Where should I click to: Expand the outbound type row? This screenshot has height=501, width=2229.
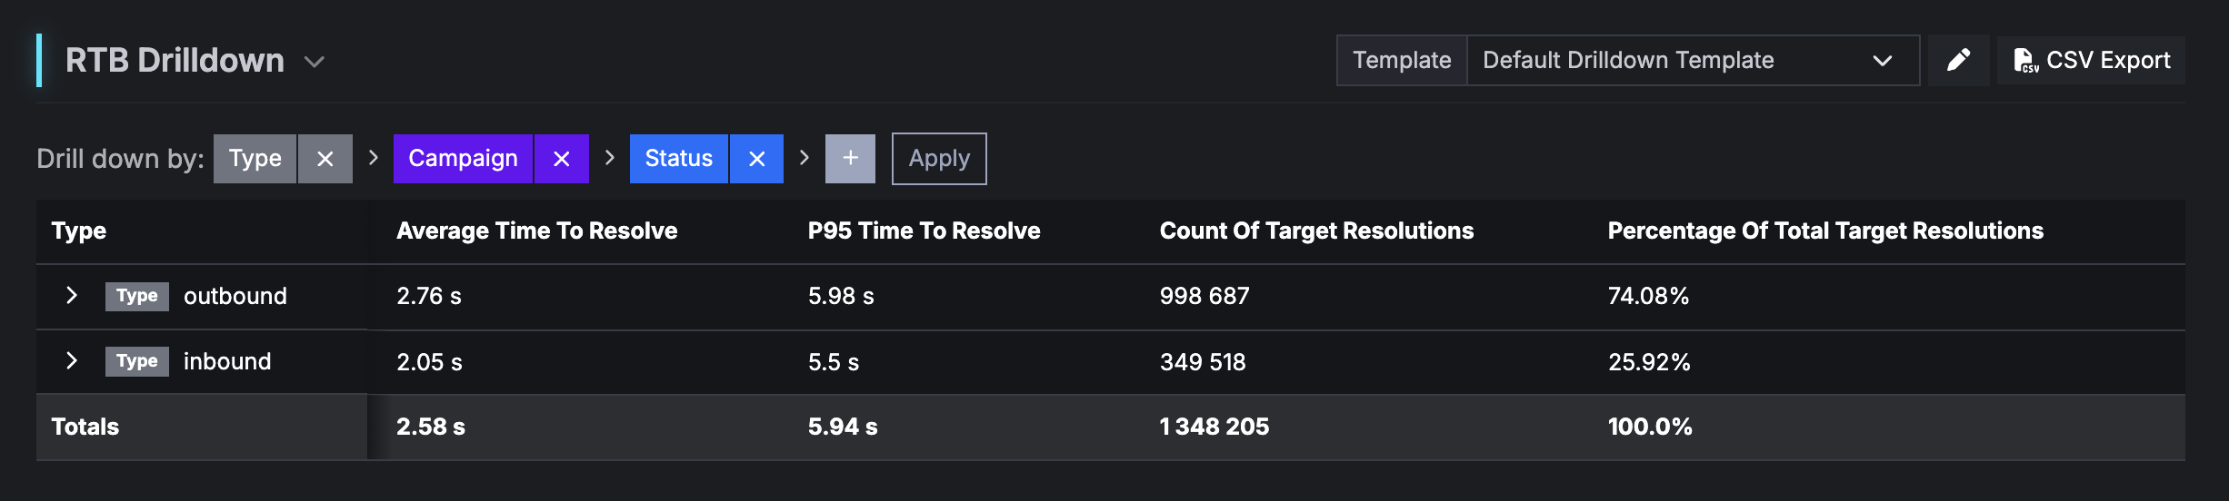pos(72,296)
